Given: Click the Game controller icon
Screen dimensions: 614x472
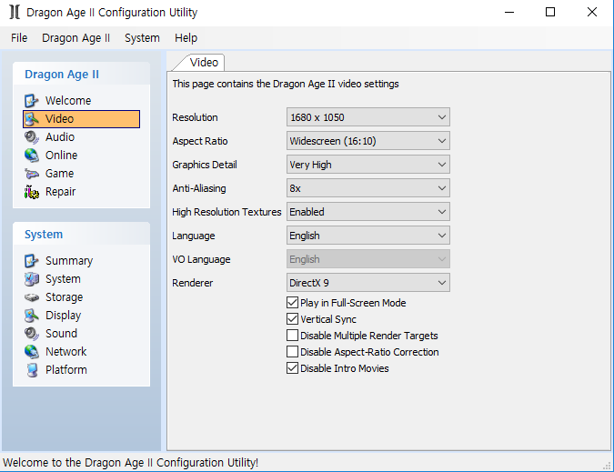Looking at the screenshot, I should (x=31, y=174).
